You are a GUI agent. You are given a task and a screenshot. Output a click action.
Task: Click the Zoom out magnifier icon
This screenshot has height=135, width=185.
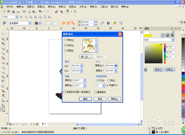(x=26, y=17)
